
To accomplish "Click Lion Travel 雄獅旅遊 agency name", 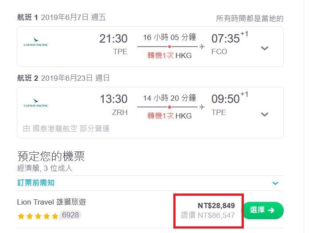I will pos(51,202).
